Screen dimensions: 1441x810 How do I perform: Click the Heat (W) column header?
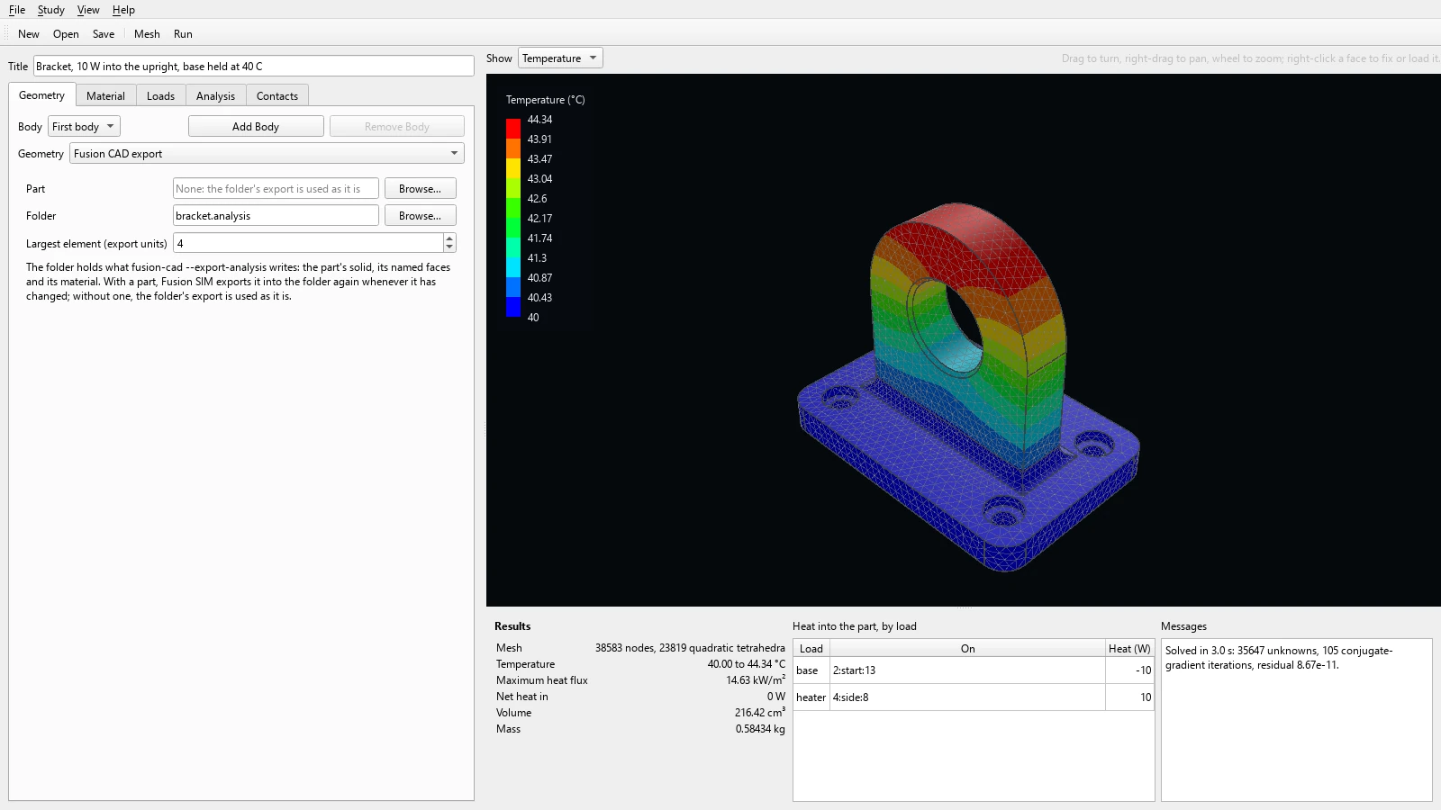pos(1129,649)
